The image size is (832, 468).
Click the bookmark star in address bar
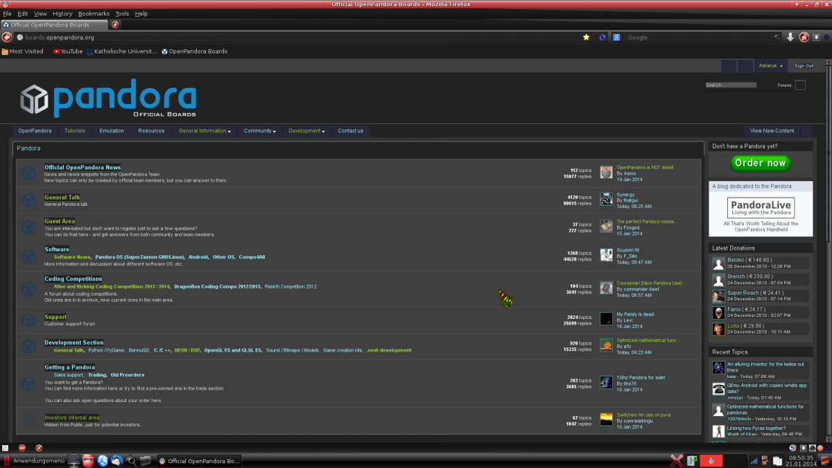click(586, 37)
